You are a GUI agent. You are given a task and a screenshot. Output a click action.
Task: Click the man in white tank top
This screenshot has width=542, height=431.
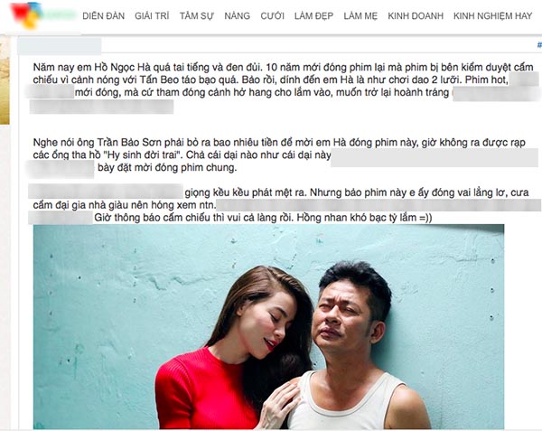pos(360,346)
